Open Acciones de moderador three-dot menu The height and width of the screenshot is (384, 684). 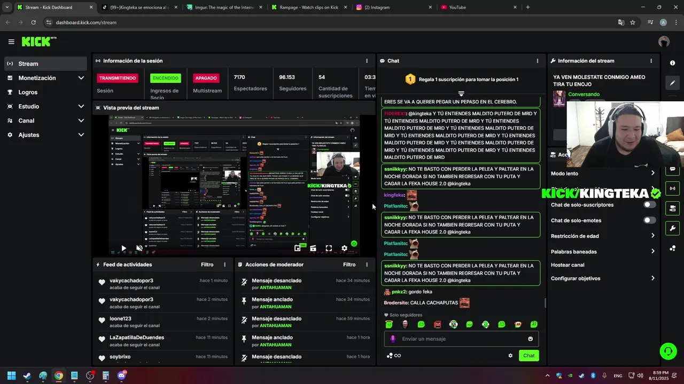pos(367,265)
